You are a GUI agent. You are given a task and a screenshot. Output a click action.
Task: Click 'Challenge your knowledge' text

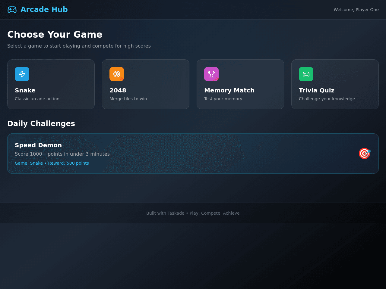(x=327, y=99)
